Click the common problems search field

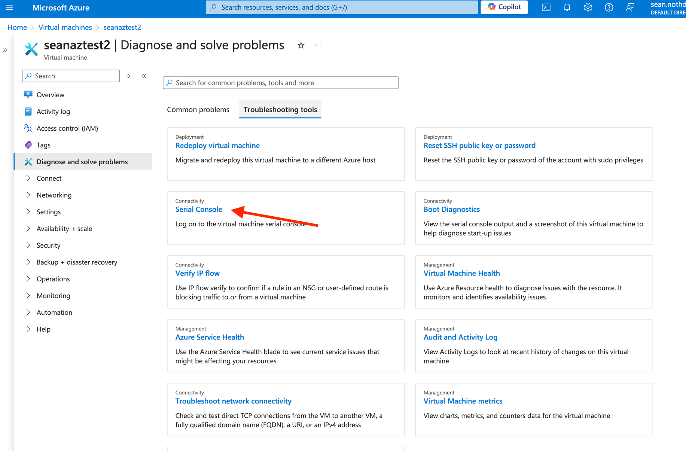pyautogui.click(x=281, y=83)
